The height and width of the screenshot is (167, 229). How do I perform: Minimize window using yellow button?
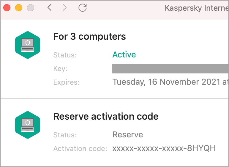[x=19, y=8]
